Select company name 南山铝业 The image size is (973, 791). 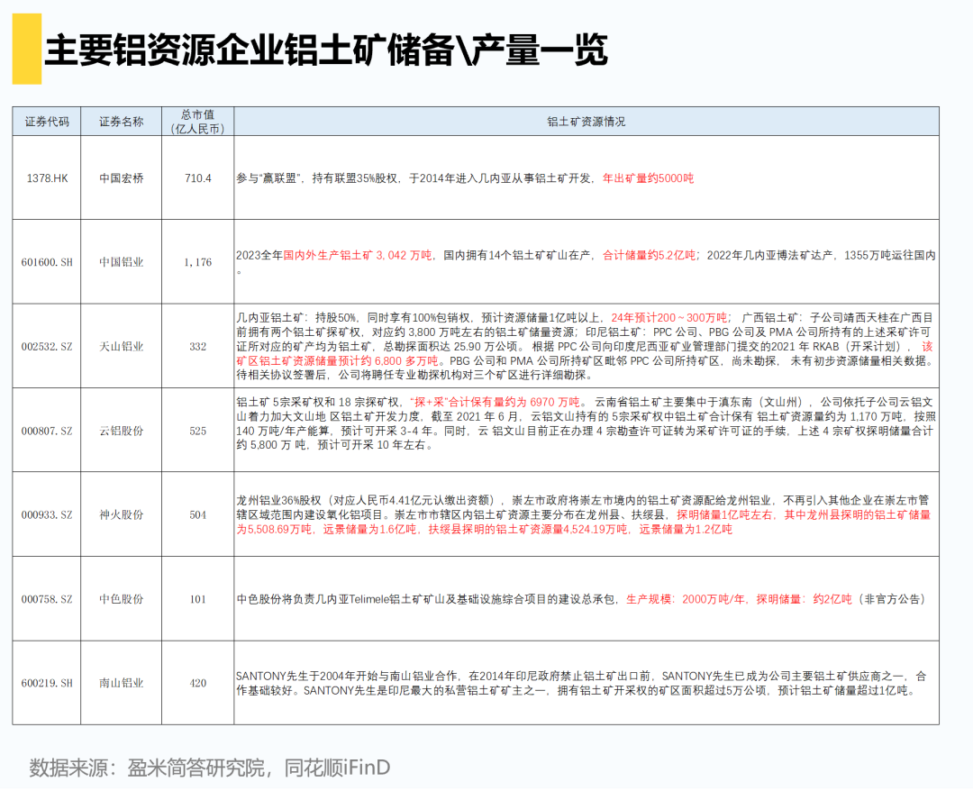click(122, 683)
